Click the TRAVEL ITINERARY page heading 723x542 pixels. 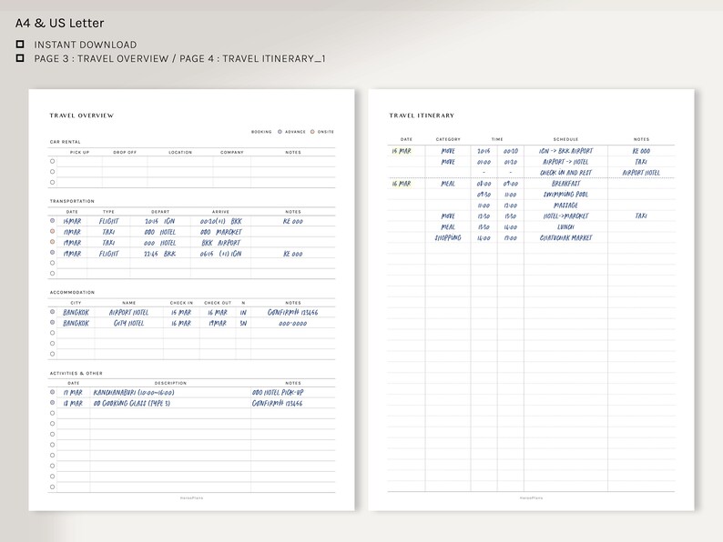click(x=422, y=115)
